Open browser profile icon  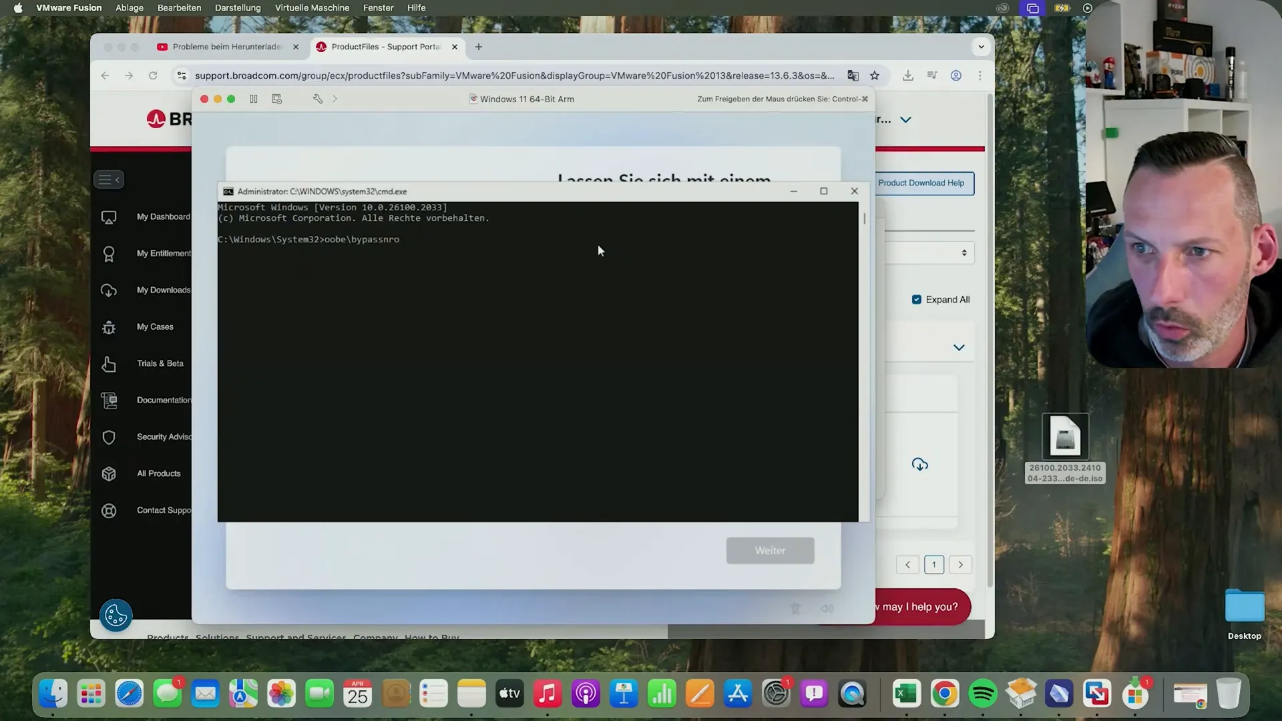956,75
